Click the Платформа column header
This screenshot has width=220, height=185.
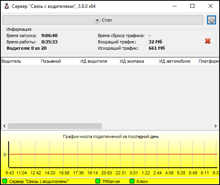tap(209, 61)
